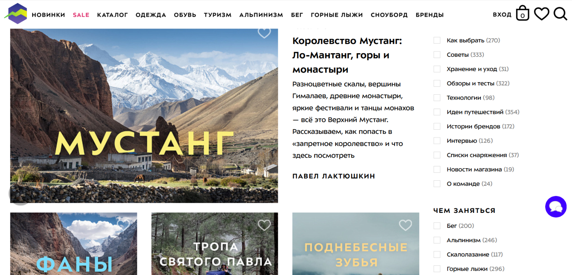Open the Мустанг article image
This screenshot has height=275, width=572.
click(144, 116)
